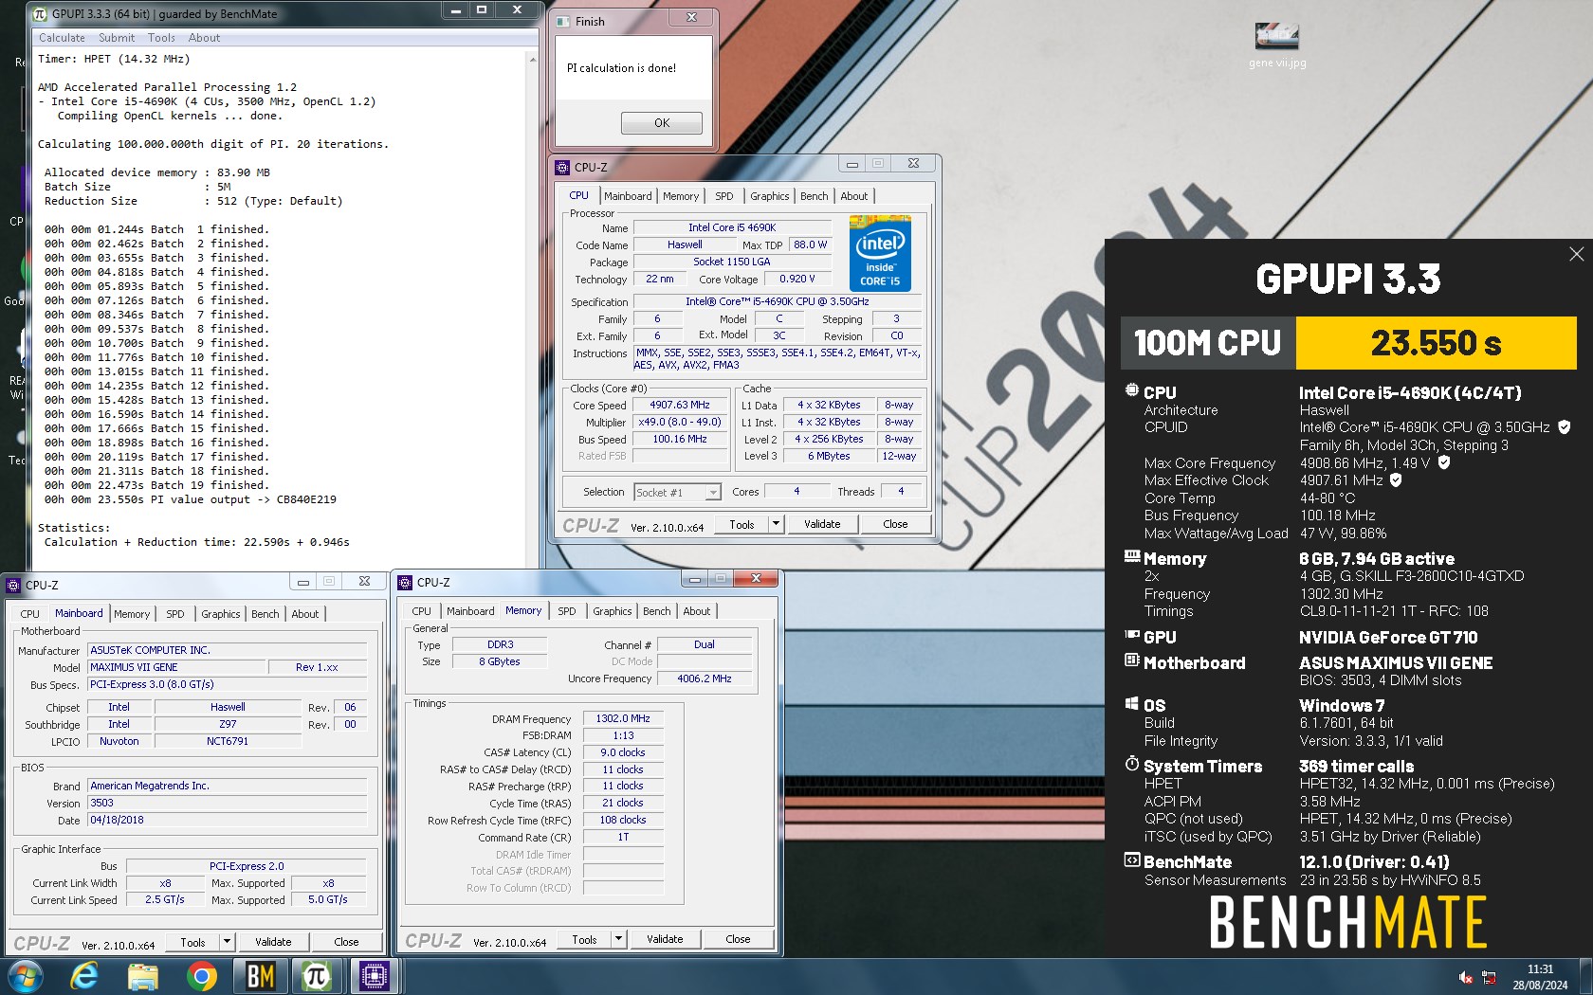Open Windows Explorer from the taskbar
The image size is (1593, 995).
[143, 976]
